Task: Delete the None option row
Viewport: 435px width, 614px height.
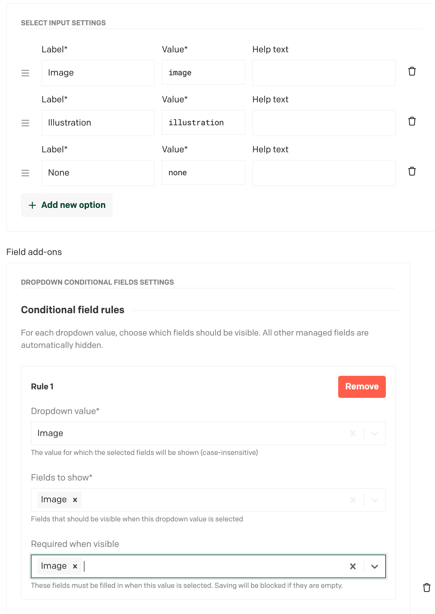Action: 412,171
